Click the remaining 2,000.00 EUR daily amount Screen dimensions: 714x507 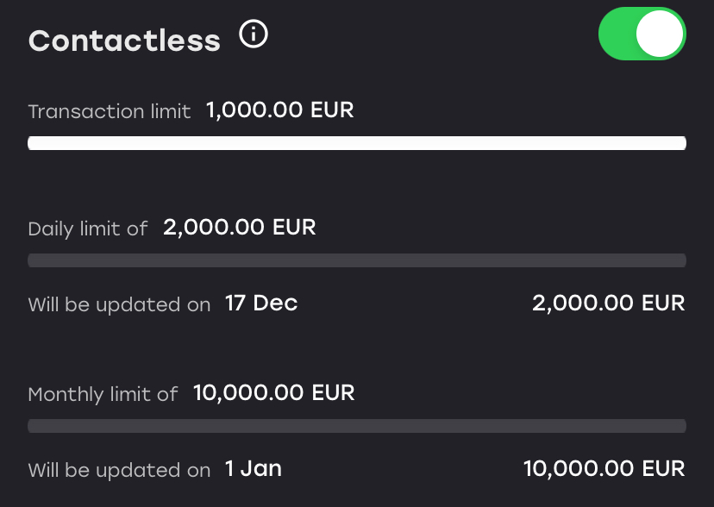pyautogui.click(x=609, y=304)
